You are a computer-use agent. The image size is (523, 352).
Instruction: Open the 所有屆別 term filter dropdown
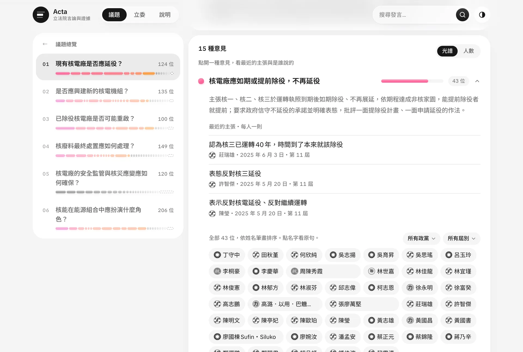[461, 238]
